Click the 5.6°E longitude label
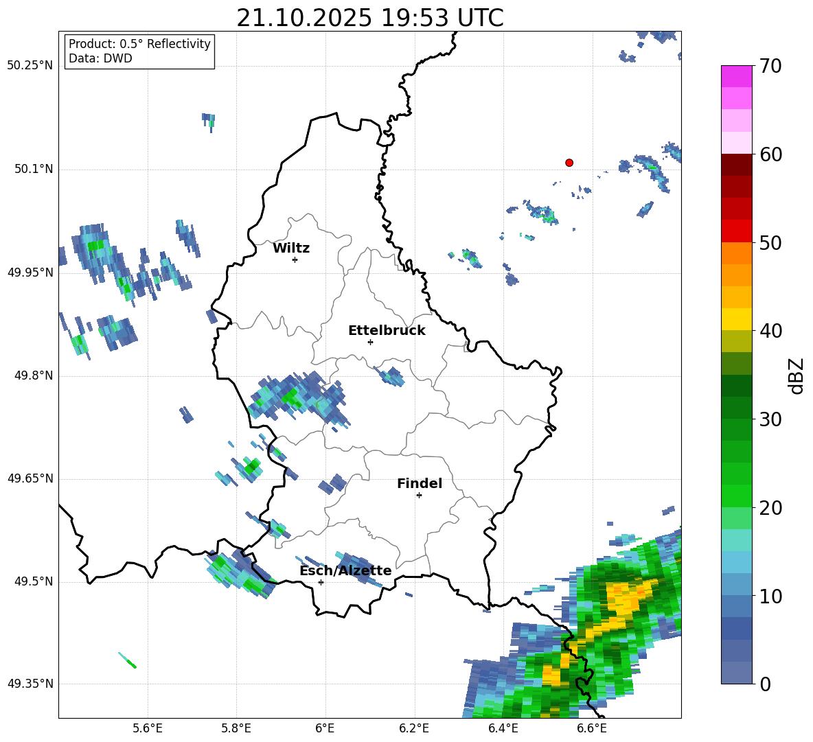This screenshot has height=742, width=813. tap(148, 729)
